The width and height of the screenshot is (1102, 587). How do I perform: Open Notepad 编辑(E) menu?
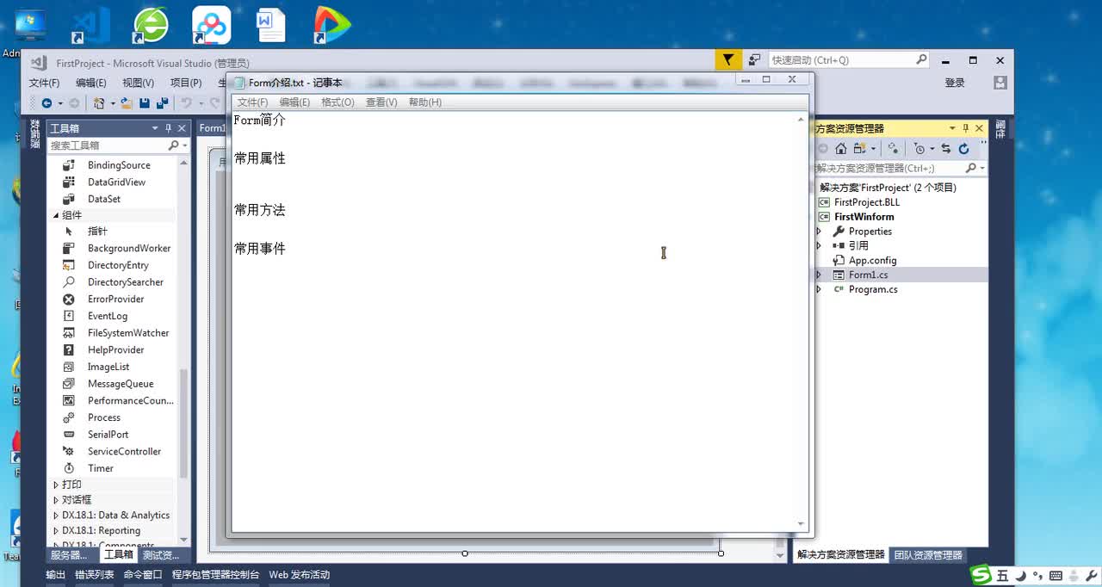294,102
